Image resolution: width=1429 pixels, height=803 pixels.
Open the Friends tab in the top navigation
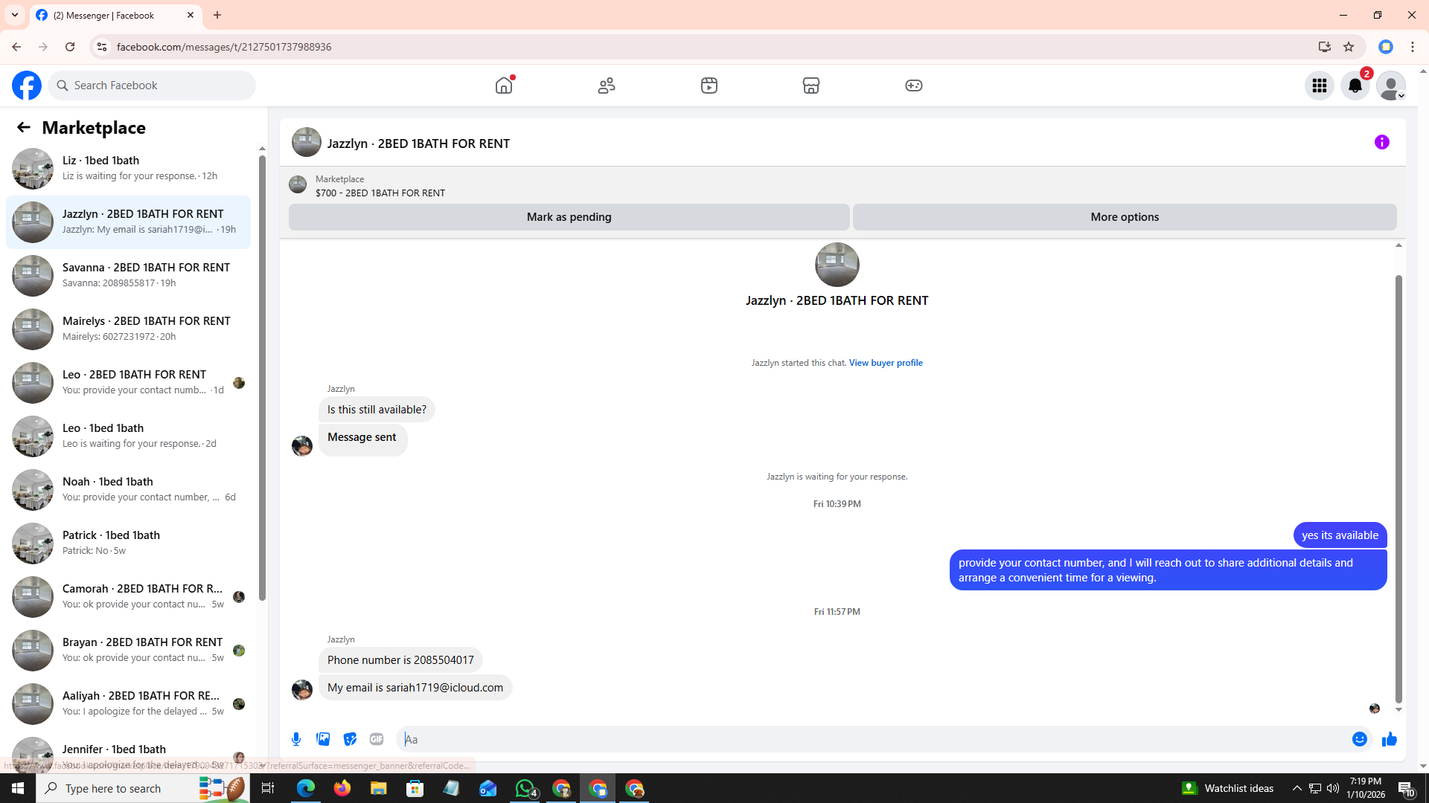coord(607,86)
